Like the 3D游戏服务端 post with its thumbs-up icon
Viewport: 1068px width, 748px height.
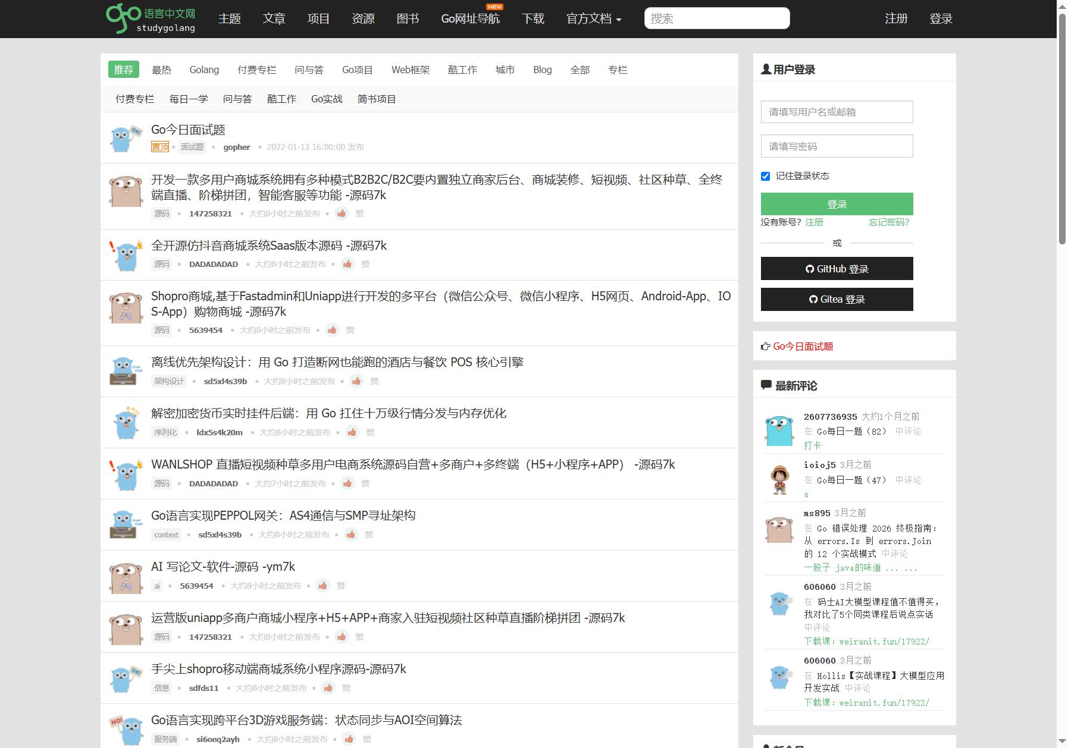349,739
